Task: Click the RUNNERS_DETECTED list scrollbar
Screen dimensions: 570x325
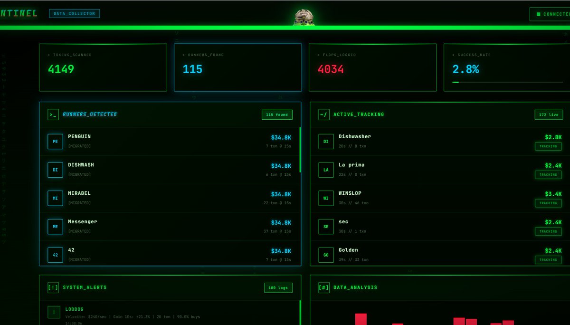Action: (300, 150)
